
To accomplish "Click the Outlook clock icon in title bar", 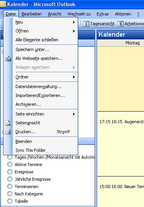I will (x=3, y=4).
